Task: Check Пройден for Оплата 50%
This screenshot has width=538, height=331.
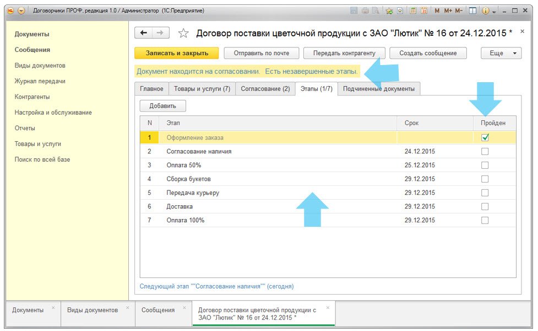Action: (485, 165)
